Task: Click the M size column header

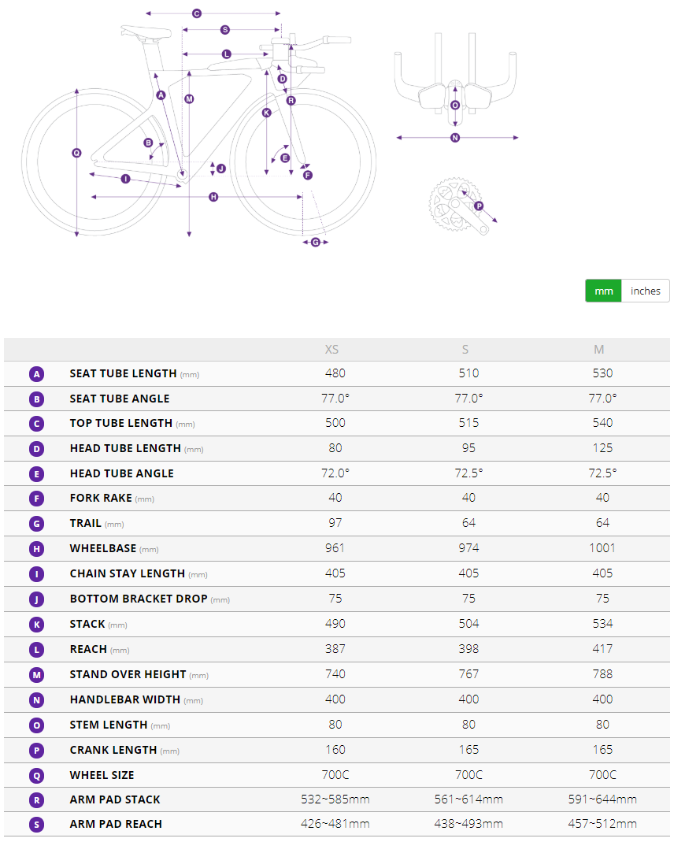Action: click(x=599, y=350)
